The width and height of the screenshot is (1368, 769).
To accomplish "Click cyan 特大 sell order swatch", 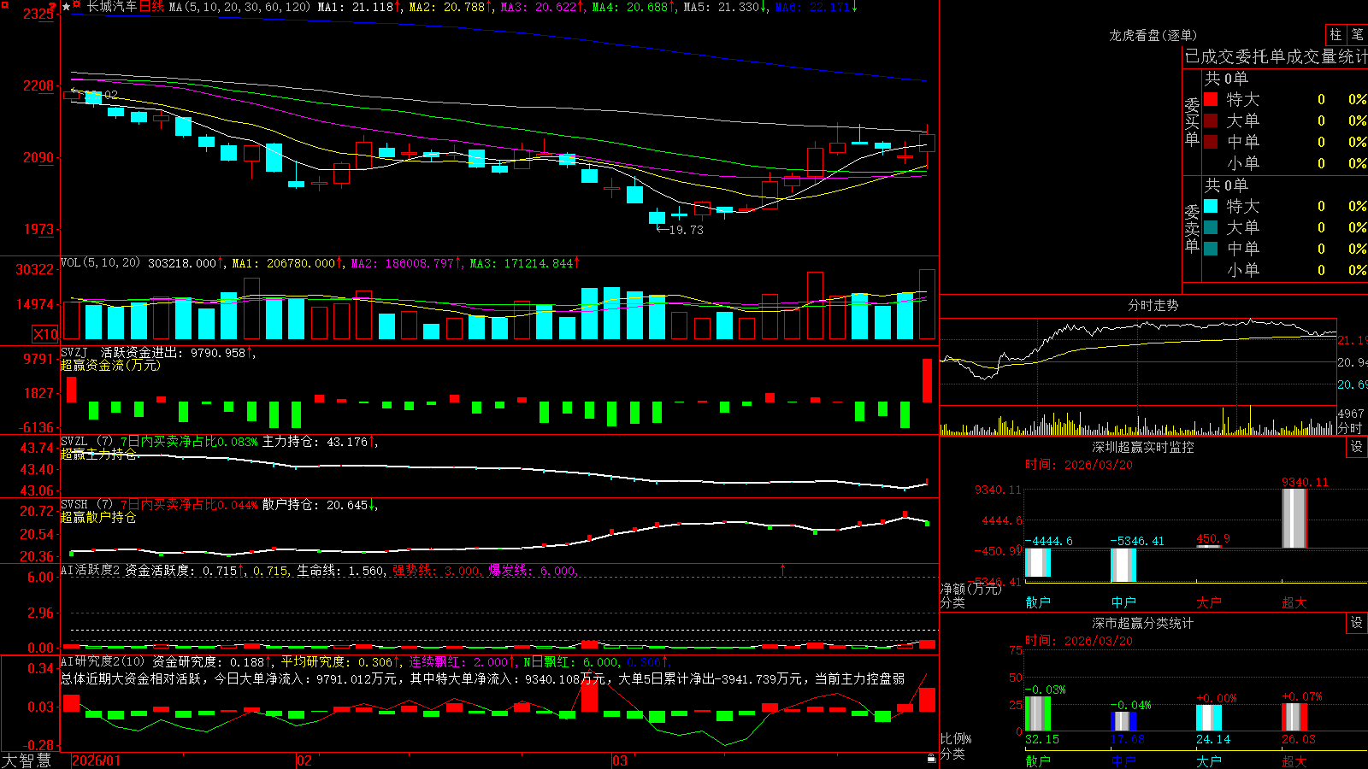I will [1211, 206].
